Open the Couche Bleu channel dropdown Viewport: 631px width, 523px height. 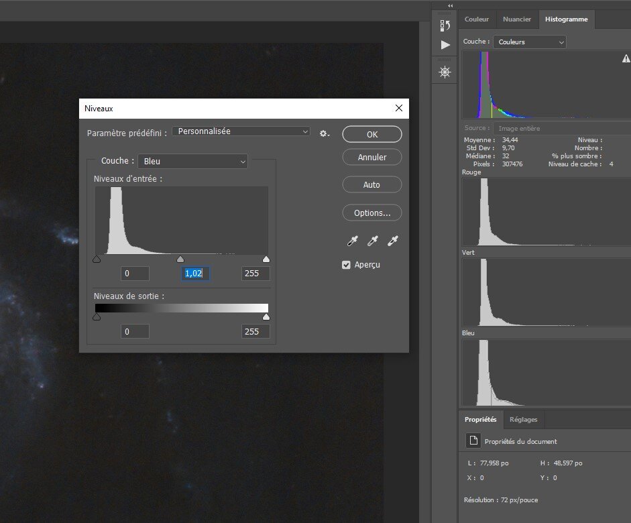192,162
